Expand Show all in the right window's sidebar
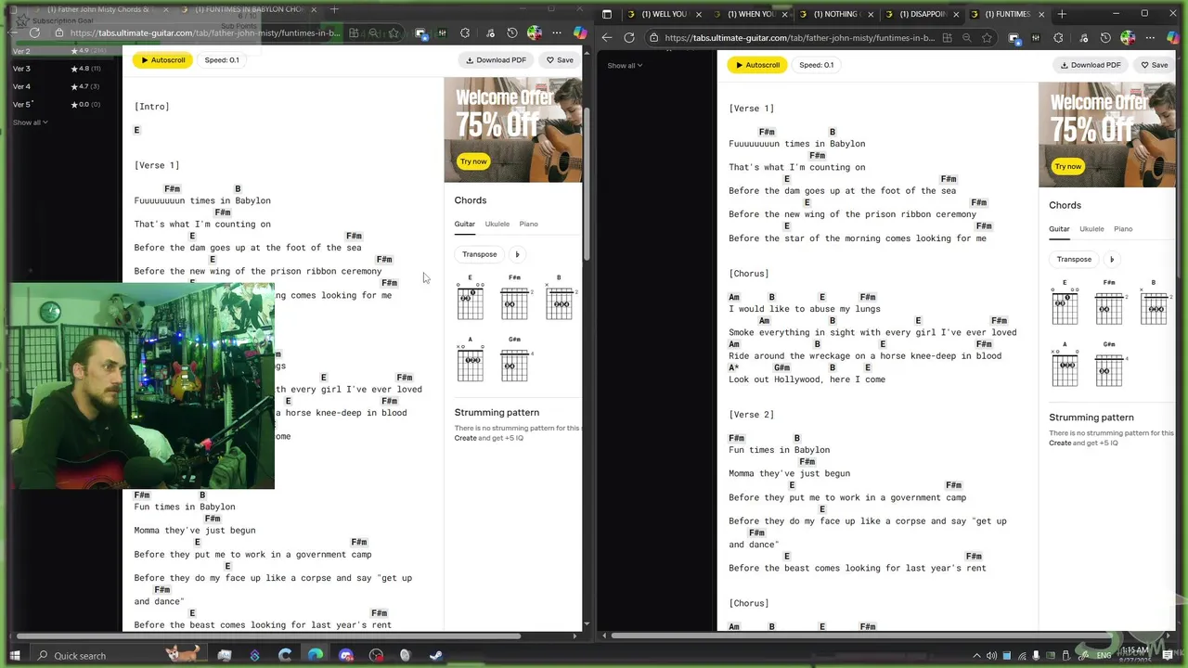The height and width of the screenshot is (668, 1188). (625, 65)
